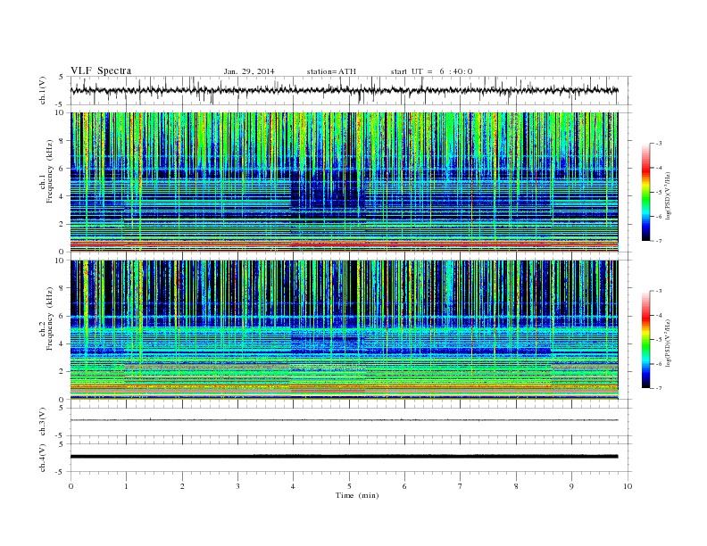Click the time axis tick label "10"
Screen dimensions: 707x546
[x=628, y=486]
